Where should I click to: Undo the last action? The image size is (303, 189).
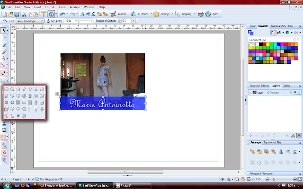pos(62,14)
